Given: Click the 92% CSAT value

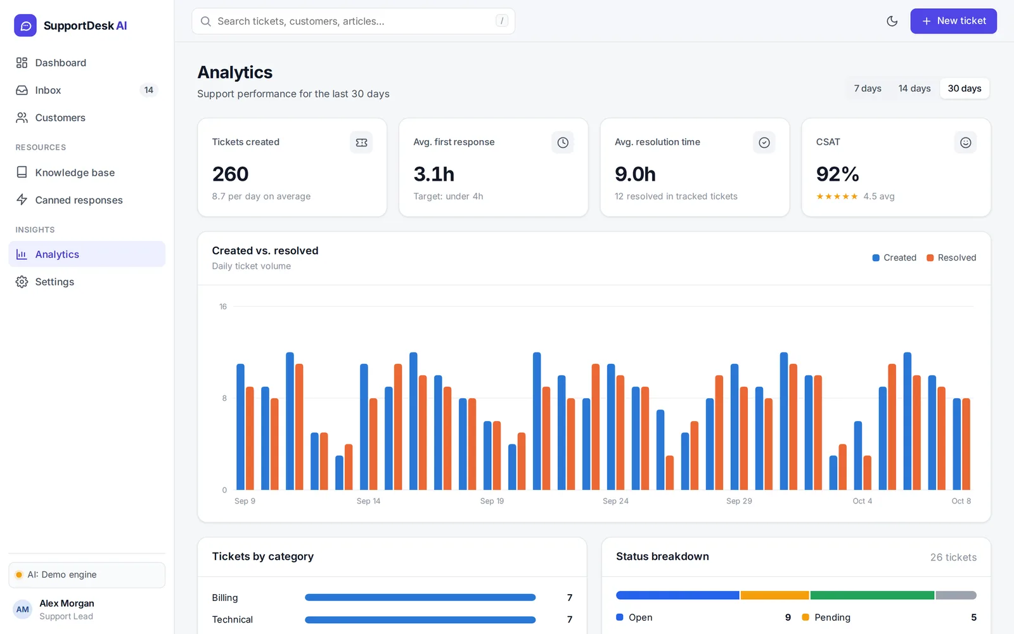Looking at the screenshot, I should click(837, 174).
